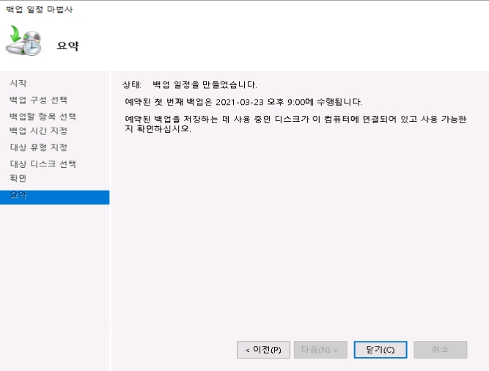Select the highlighted 요약 step
This screenshot has height=371, width=489.
54,197
